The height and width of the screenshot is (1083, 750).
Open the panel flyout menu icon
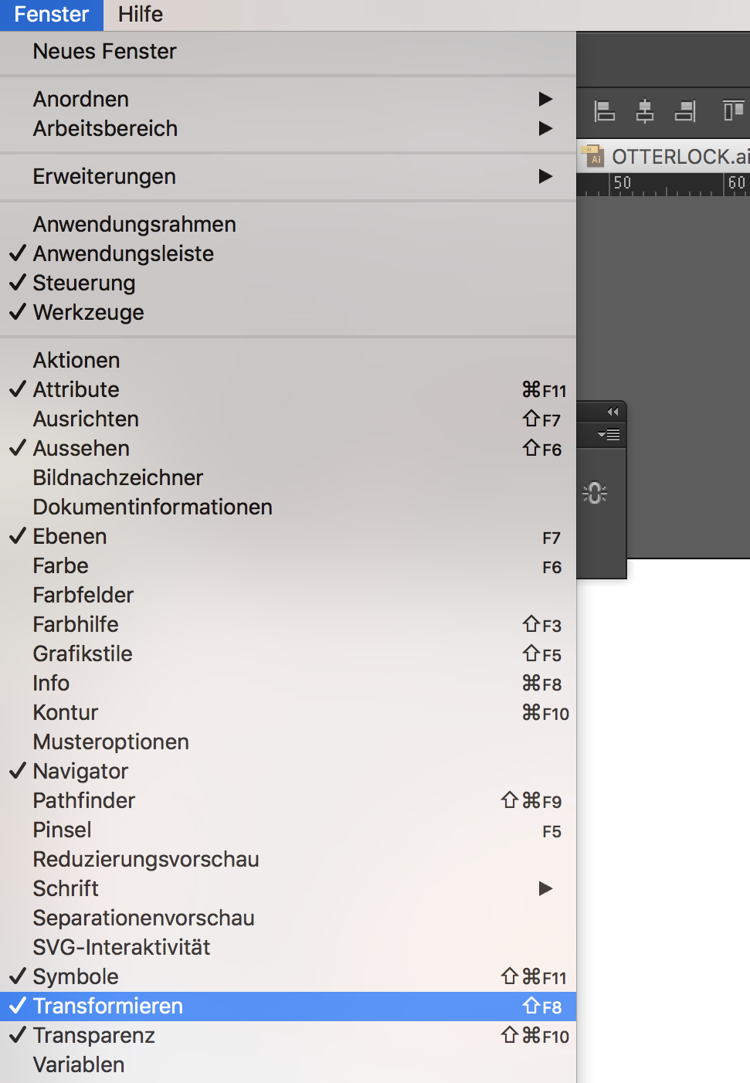click(x=609, y=435)
